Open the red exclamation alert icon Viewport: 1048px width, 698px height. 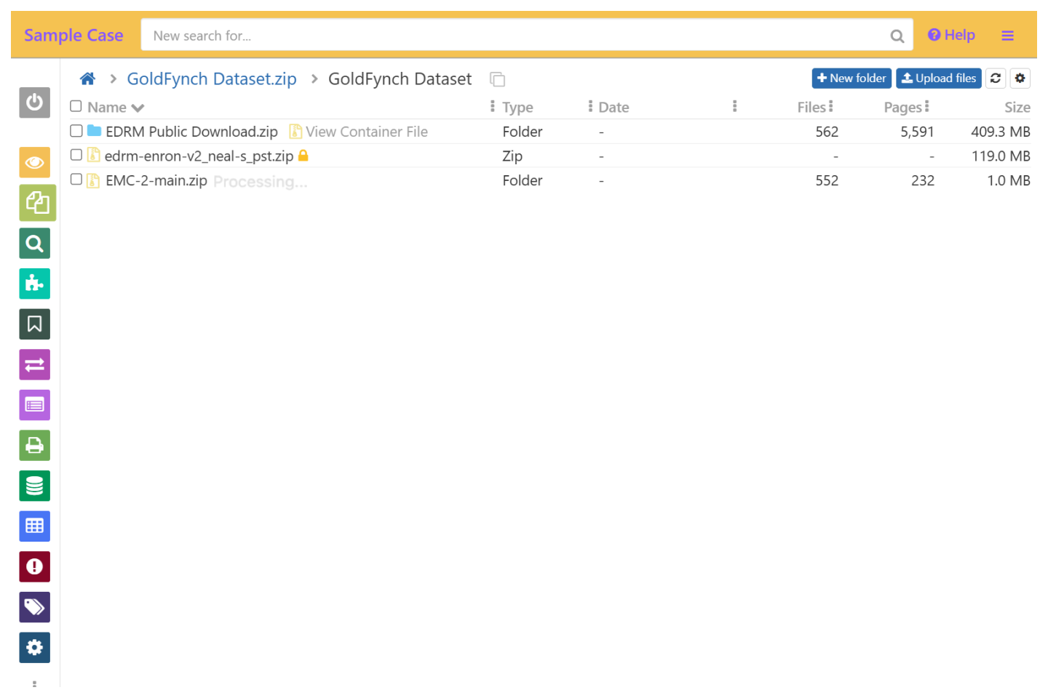34,566
